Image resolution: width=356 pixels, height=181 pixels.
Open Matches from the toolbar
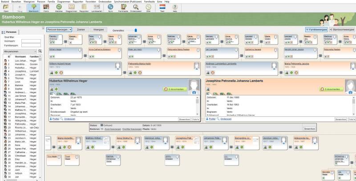point(59,8)
